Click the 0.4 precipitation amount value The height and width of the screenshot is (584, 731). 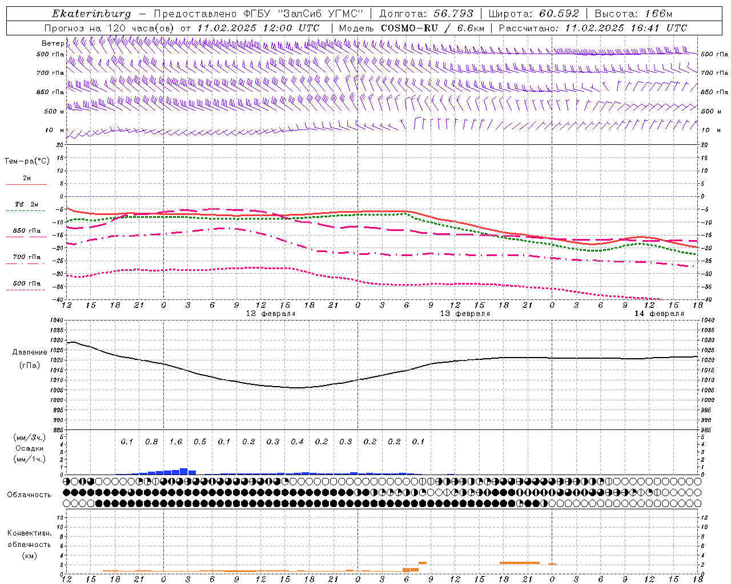[x=297, y=442]
